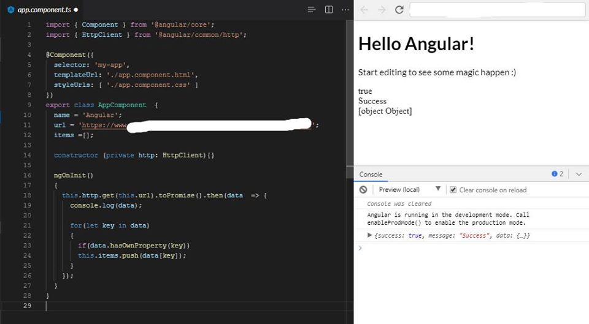Open the editor more actions ellipsis
The image size is (589, 324).
tap(345, 10)
